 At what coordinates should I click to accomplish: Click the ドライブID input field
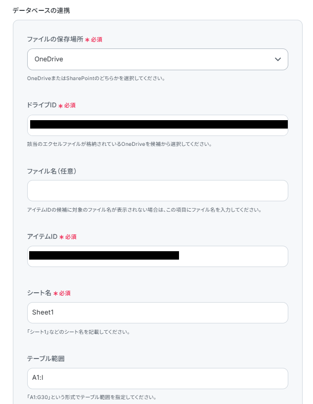click(x=158, y=125)
